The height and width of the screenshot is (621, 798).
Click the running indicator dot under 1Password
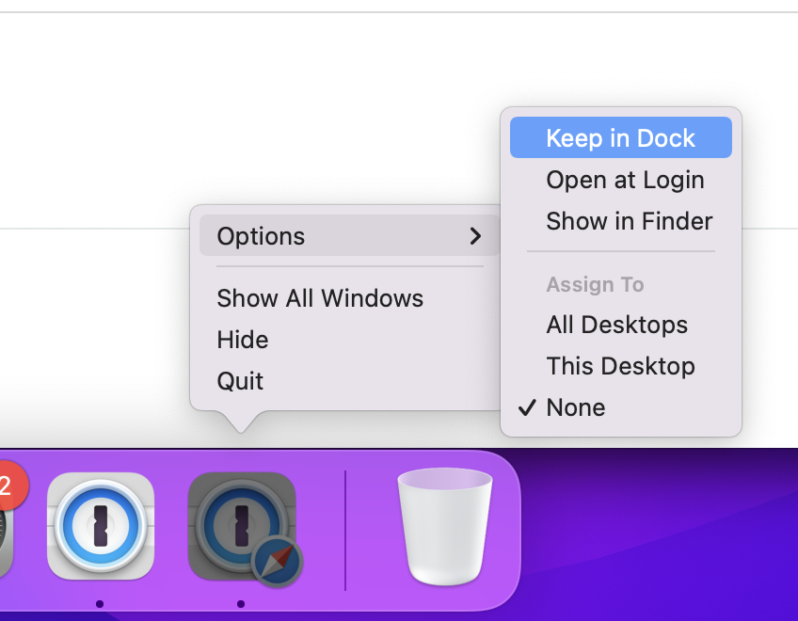click(100, 603)
